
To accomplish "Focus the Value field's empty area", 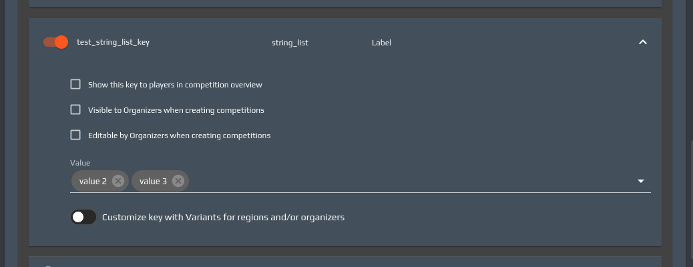I will pyautogui.click(x=401, y=181).
